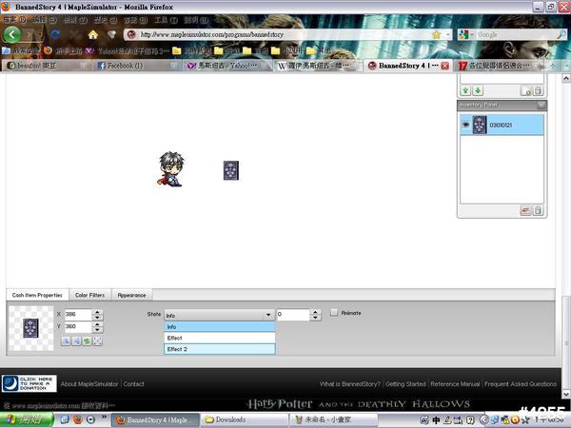Open Downloads window from taskbar
This screenshot has height=428, width=571.
(x=245, y=419)
